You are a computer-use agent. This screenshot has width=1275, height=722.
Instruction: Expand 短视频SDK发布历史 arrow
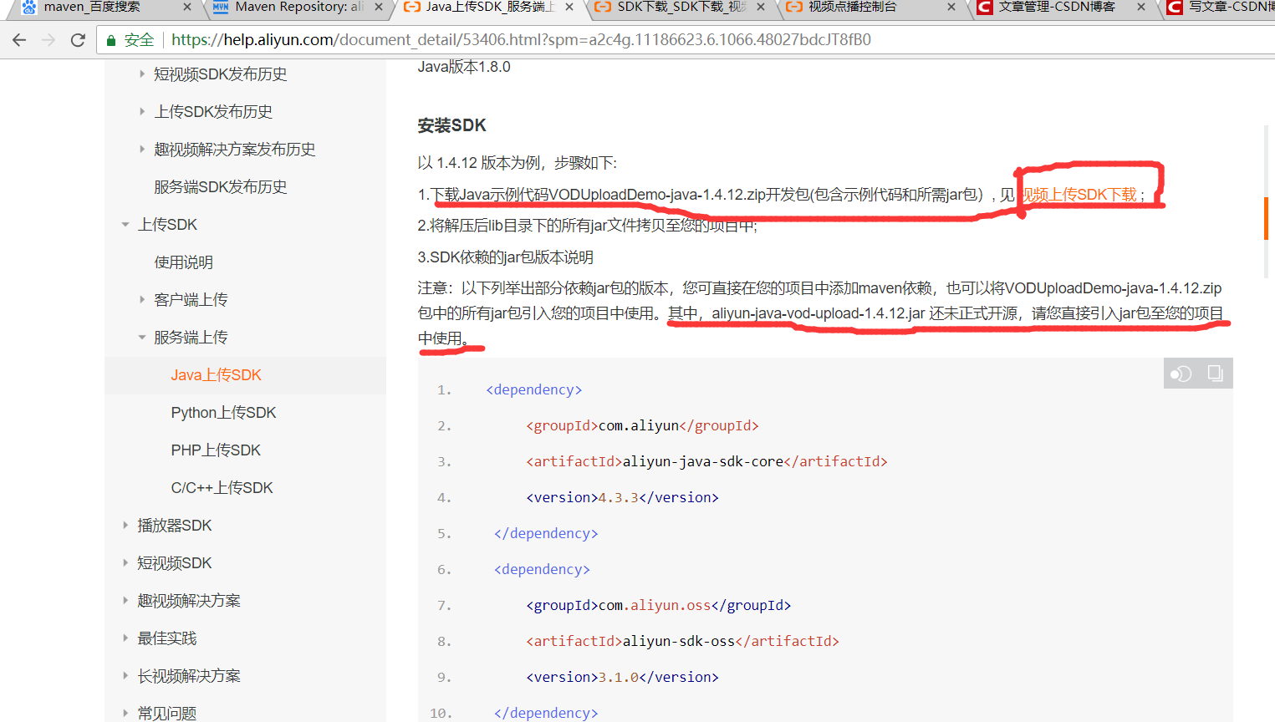(x=142, y=74)
